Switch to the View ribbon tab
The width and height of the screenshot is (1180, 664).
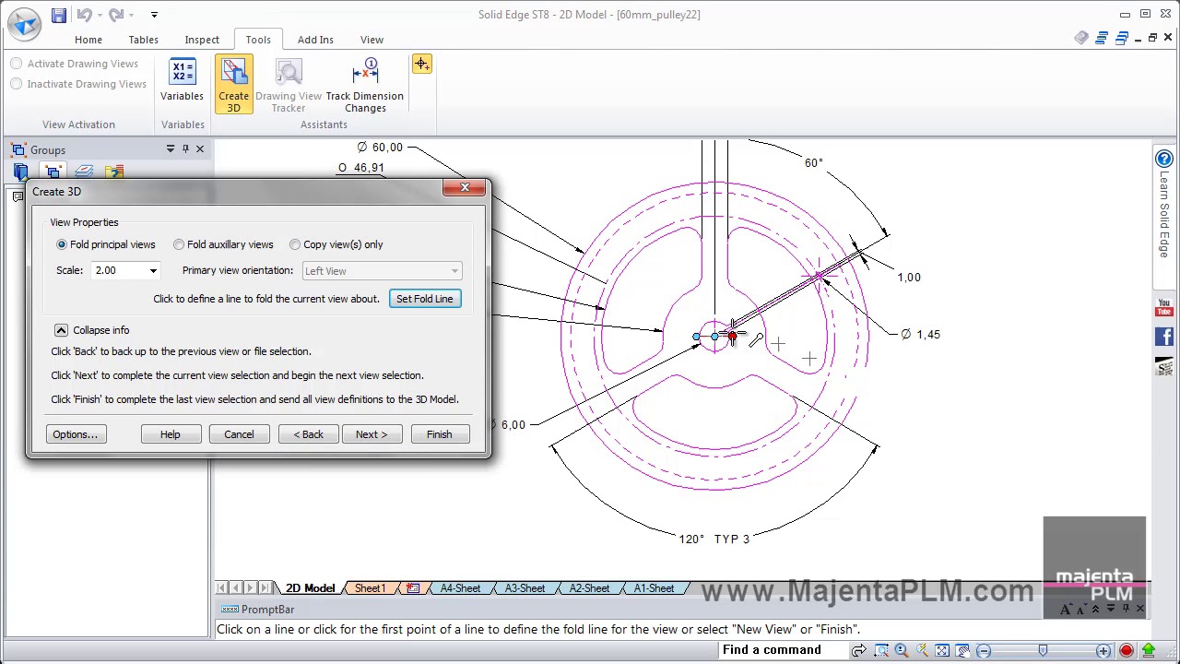tap(372, 40)
